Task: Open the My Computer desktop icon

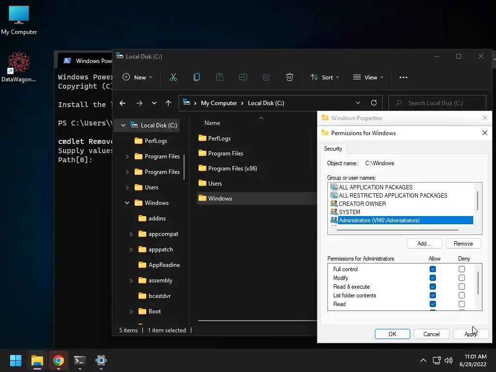Action: pos(19,20)
